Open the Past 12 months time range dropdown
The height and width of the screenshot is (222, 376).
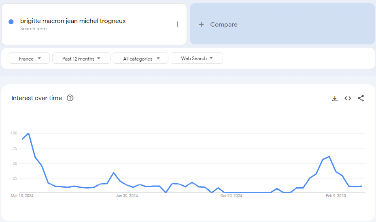point(81,59)
